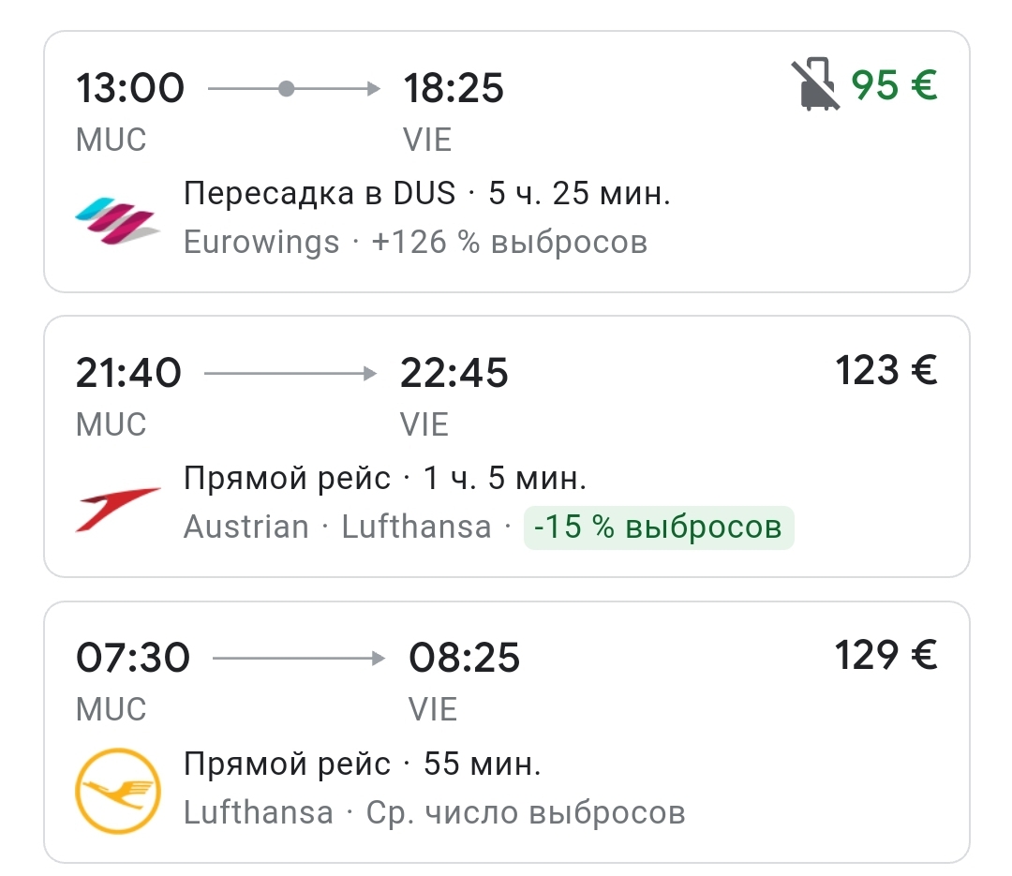The width and height of the screenshot is (1012, 876).
Task: Click the Ср. число выбросов label
Action: 526,812
